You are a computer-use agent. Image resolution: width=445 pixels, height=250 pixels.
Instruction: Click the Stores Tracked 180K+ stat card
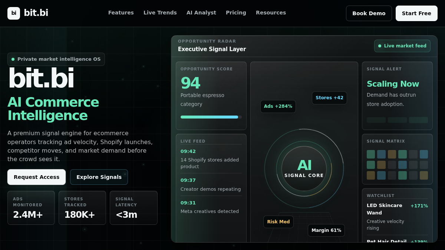click(x=82, y=208)
